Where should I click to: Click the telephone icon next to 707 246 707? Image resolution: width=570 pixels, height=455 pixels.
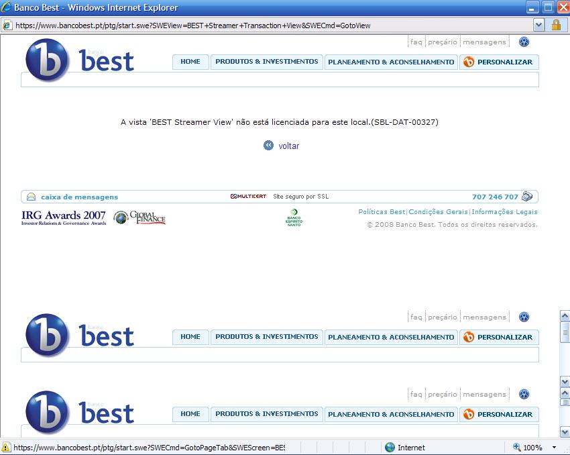(x=526, y=197)
